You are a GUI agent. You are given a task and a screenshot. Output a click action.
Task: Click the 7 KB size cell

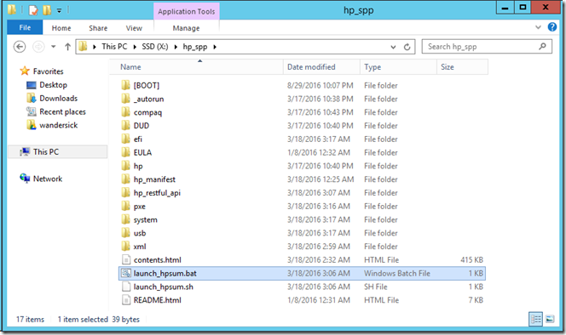[476, 300]
